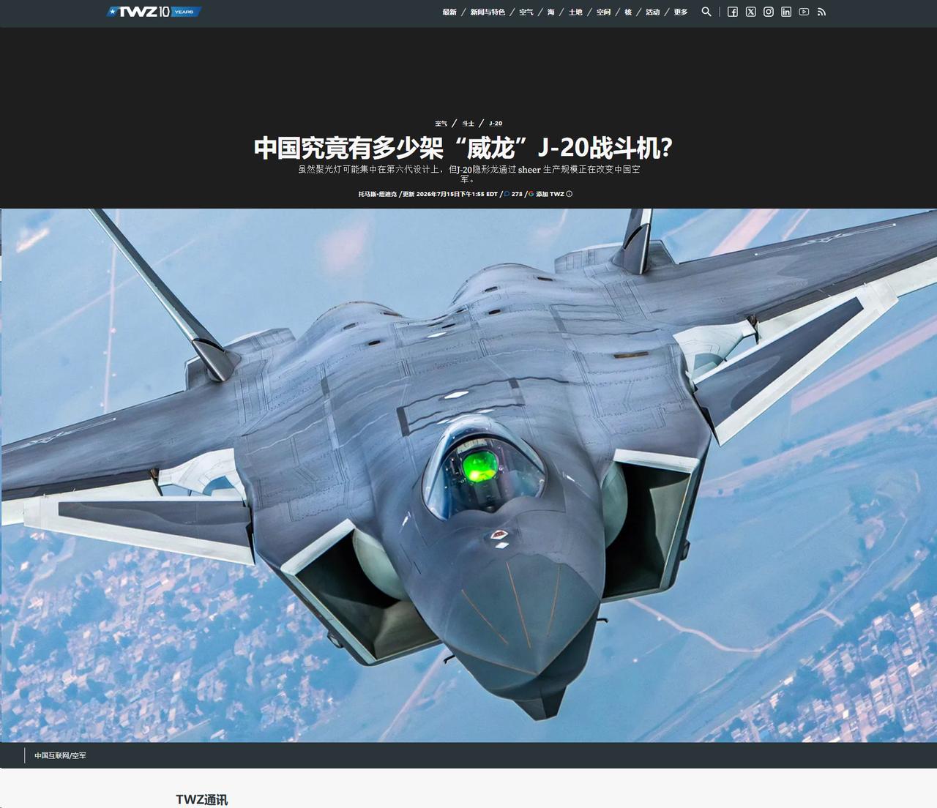
Task: Open the 核 nav item
Action: (x=628, y=12)
